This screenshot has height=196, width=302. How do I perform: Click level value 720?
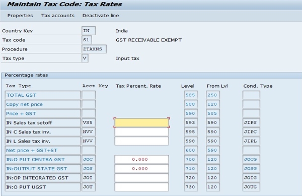[x=191, y=178]
